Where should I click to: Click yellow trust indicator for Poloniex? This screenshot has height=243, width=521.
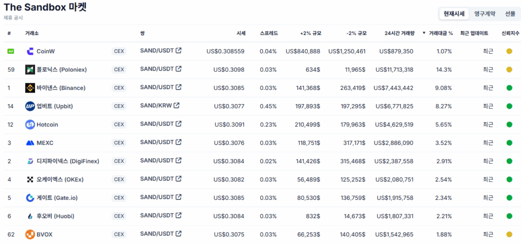[509, 70]
